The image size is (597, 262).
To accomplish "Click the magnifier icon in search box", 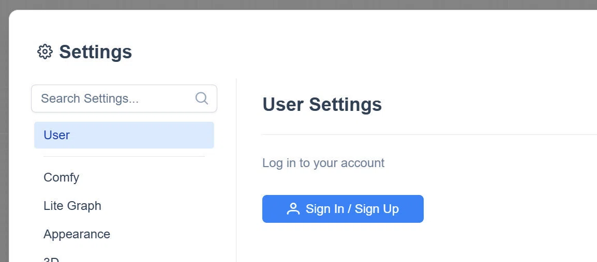I will pos(201,99).
